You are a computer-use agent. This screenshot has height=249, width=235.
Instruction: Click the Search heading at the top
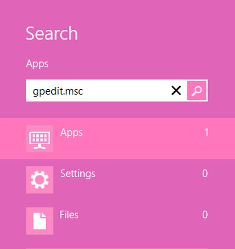tap(52, 33)
